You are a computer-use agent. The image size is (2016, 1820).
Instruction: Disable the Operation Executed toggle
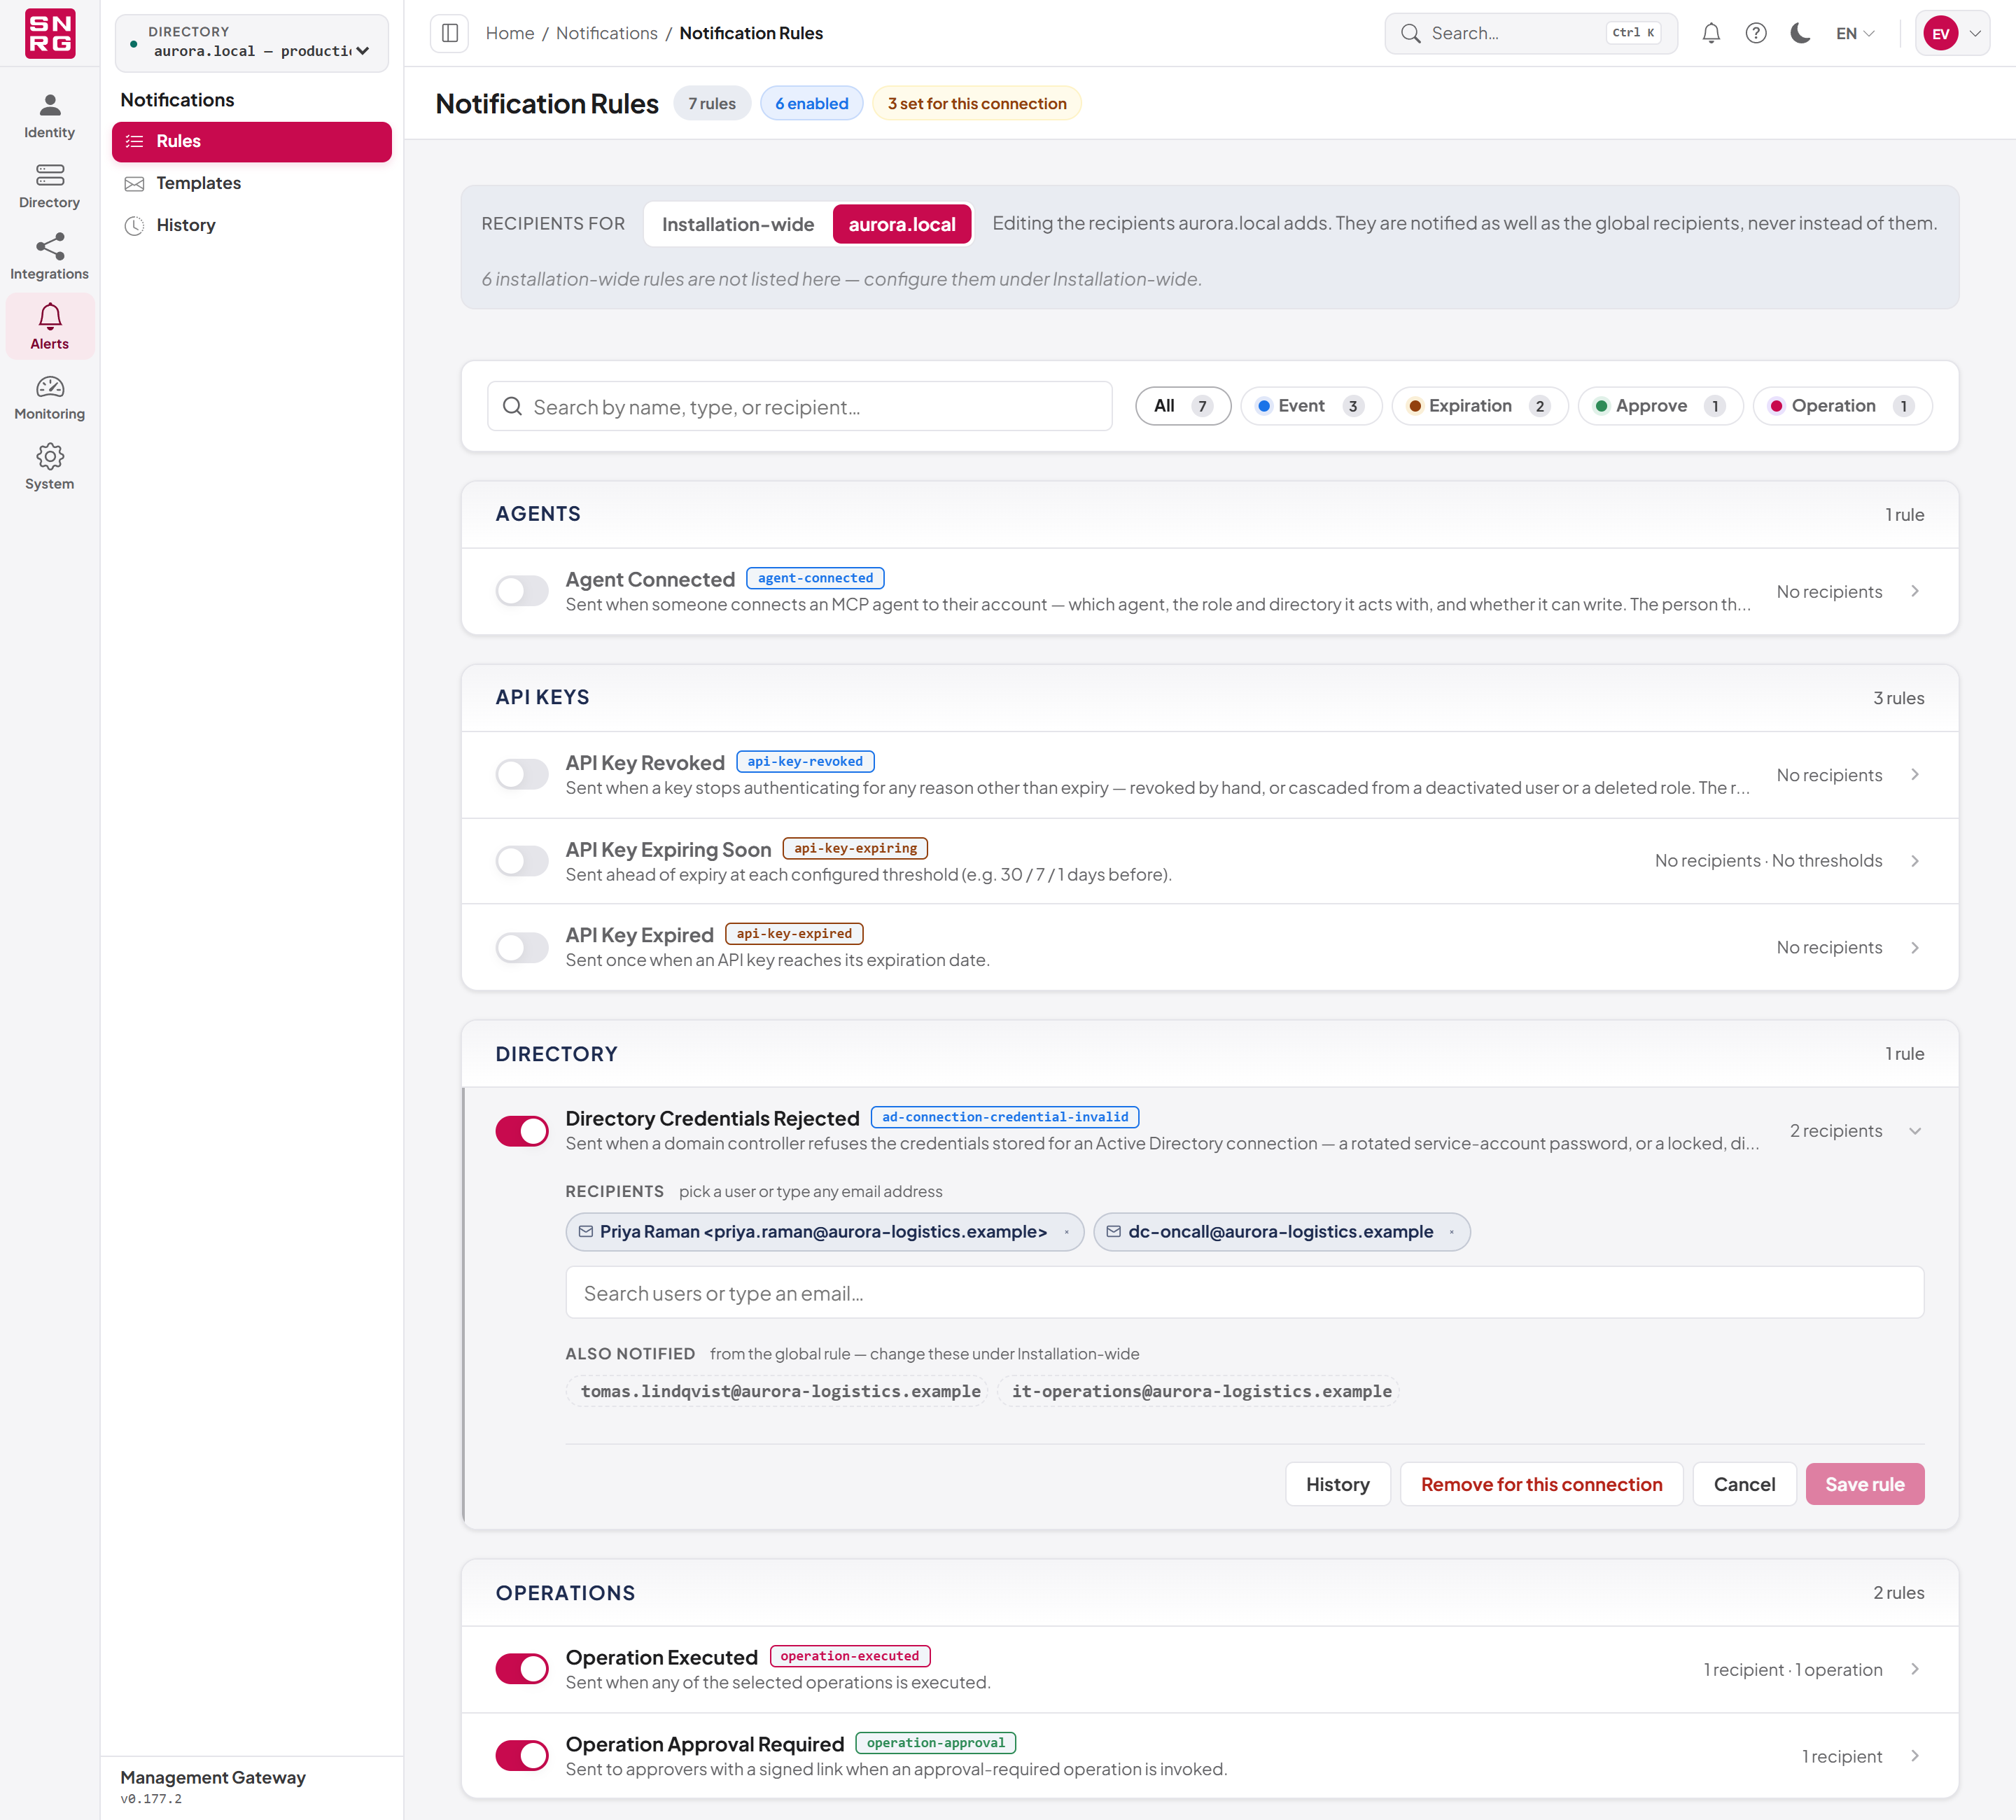coord(522,1669)
